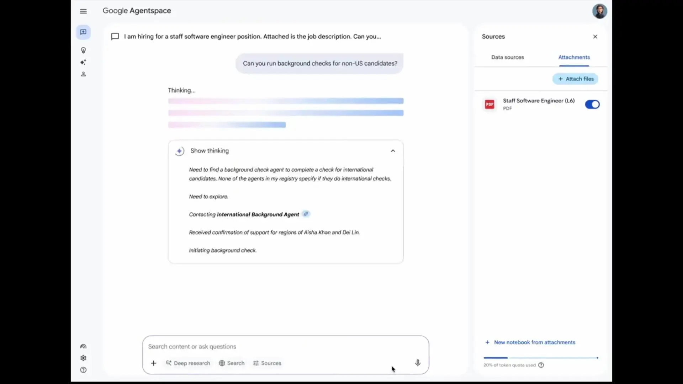Screen dimensions: 683x384
Task: Click the Initiating background check line
Action: tap(223, 250)
